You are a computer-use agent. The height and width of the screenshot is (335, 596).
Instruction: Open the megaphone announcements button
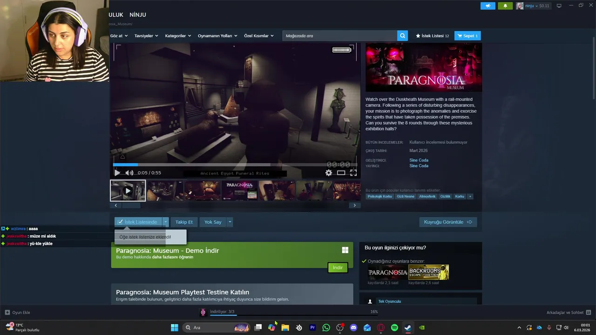pyautogui.click(x=488, y=6)
